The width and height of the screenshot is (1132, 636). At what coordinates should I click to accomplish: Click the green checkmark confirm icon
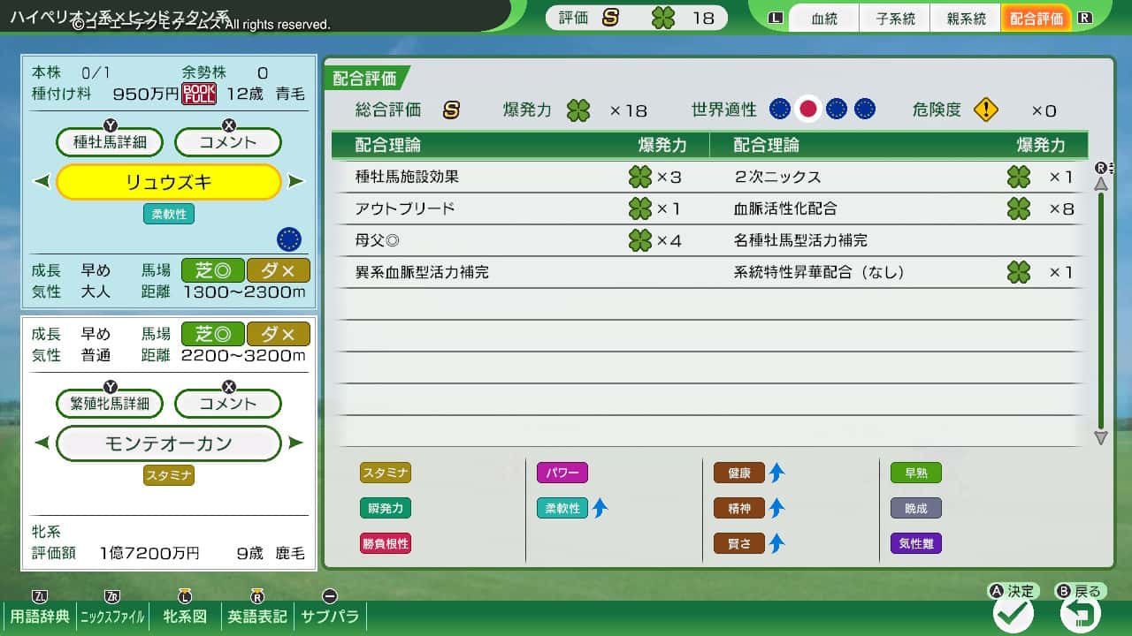(x=1013, y=612)
